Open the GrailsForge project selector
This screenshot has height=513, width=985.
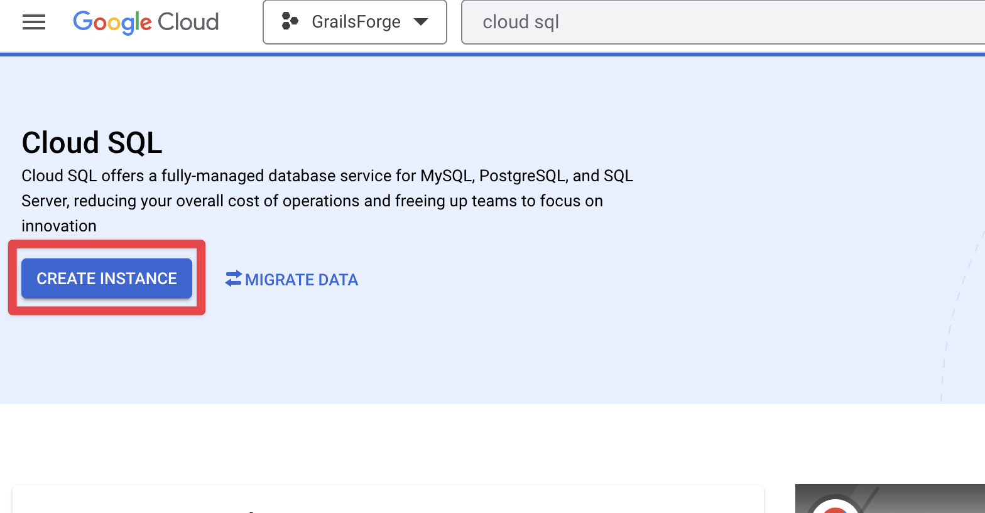[x=355, y=22]
